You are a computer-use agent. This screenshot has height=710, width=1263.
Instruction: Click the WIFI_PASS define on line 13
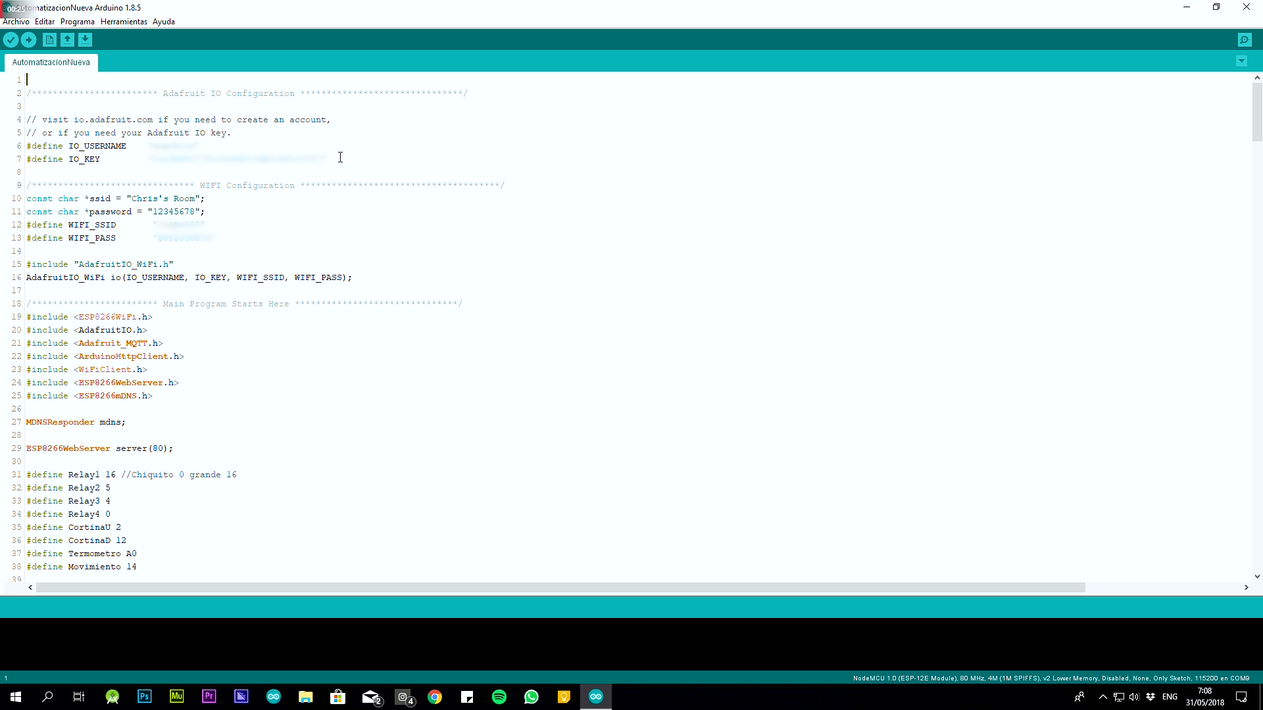pos(71,238)
